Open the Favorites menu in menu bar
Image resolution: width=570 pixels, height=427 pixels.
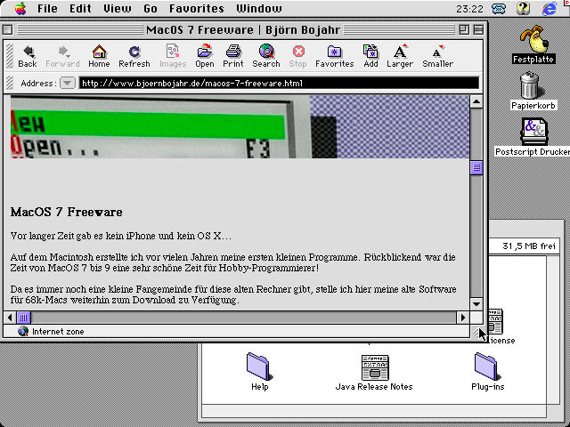click(197, 8)
